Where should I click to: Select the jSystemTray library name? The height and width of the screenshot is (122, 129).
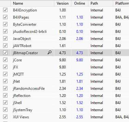[x=23, y=110]
